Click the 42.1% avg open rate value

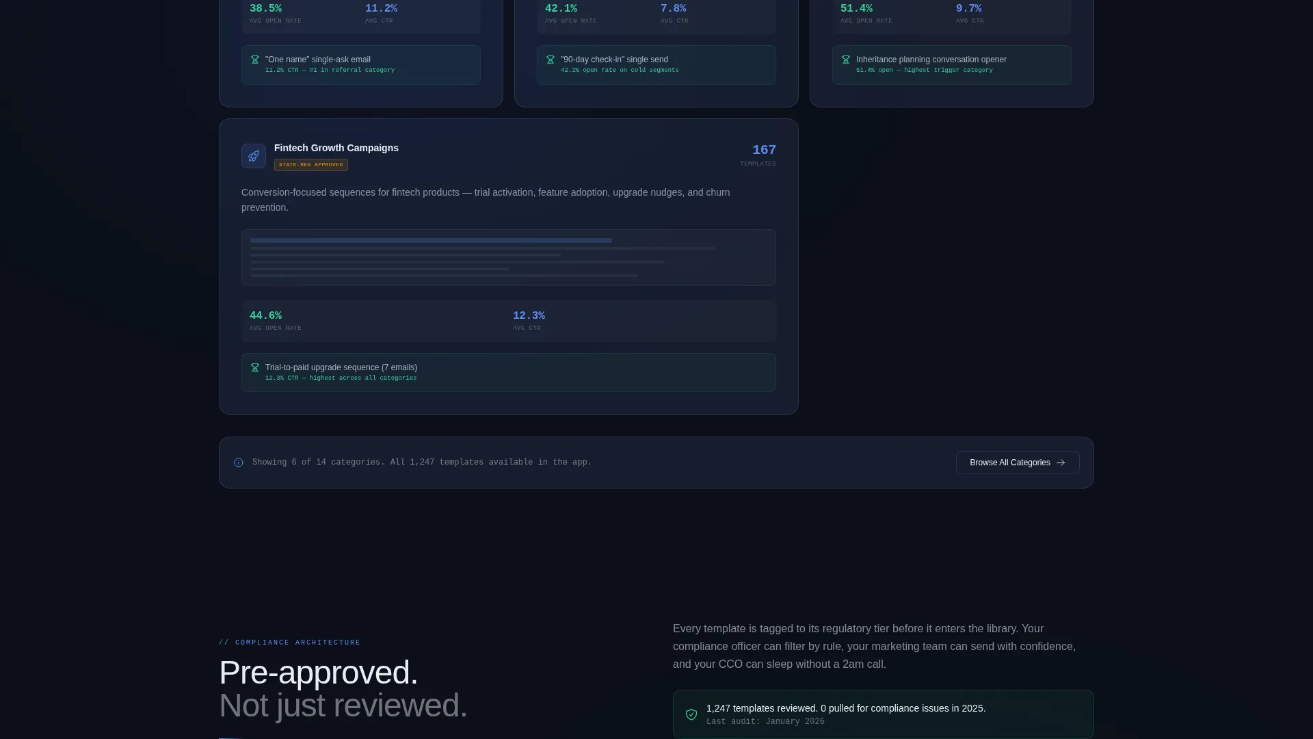[561, 8]
